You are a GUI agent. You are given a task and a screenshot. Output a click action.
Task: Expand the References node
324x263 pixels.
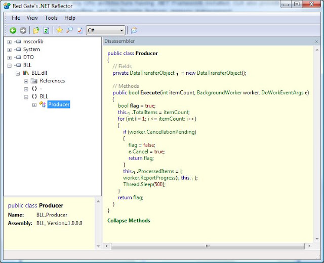click(x=26, y=81)
